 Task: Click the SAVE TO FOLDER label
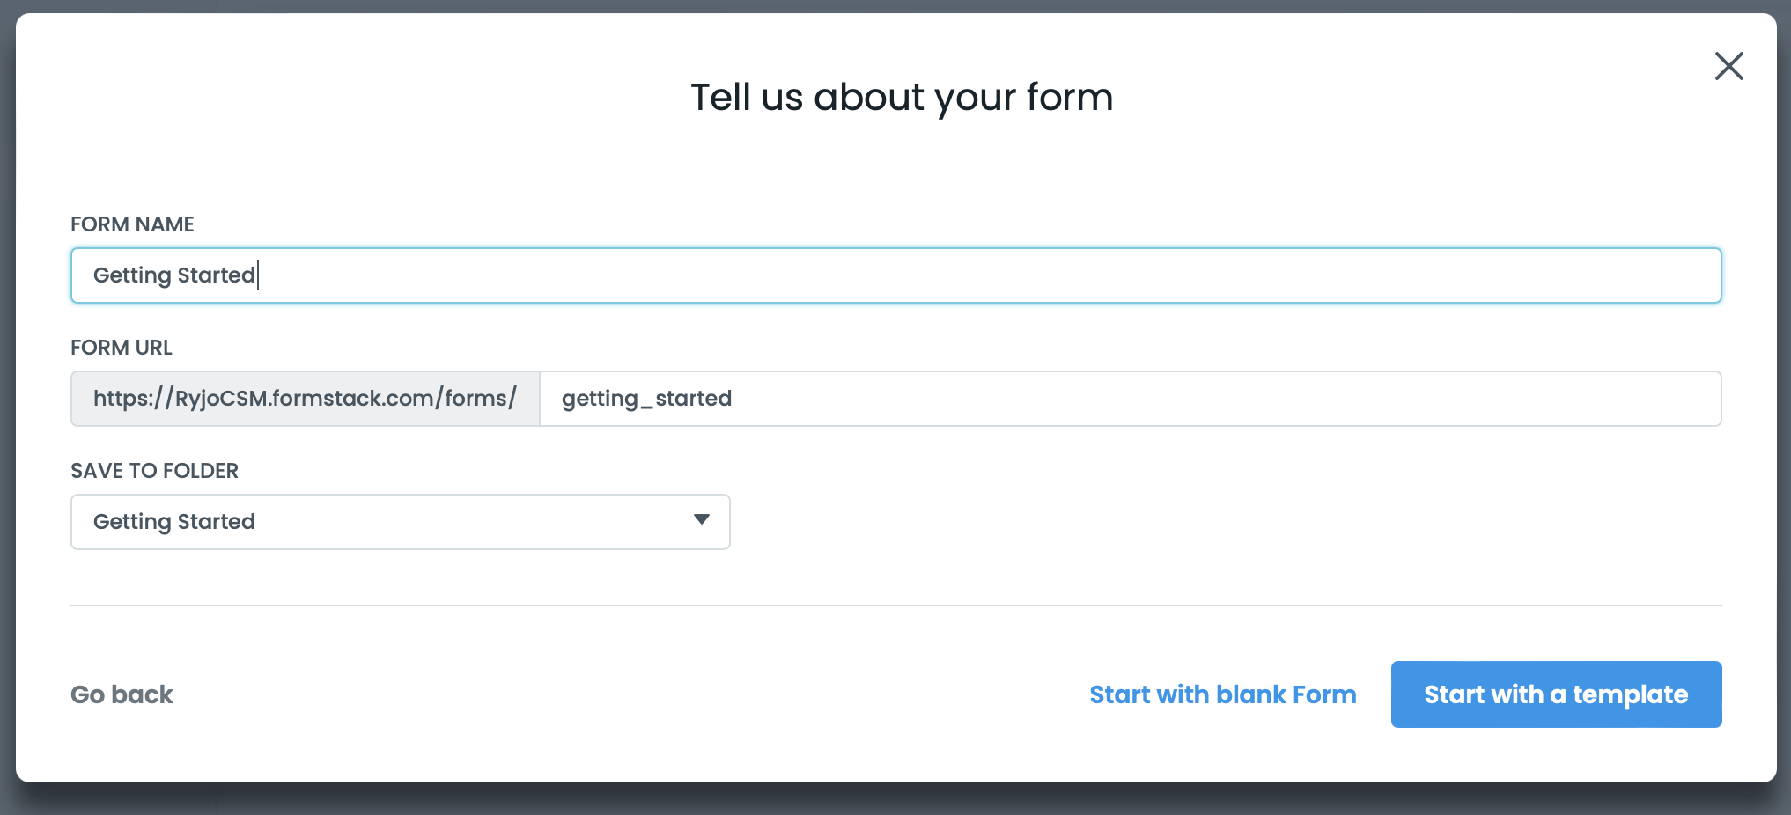pyautogui.click(x=154, y=471)
